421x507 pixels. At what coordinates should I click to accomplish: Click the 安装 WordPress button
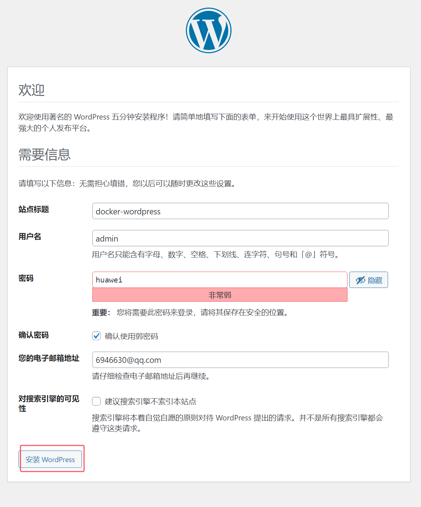coord(50,460)
